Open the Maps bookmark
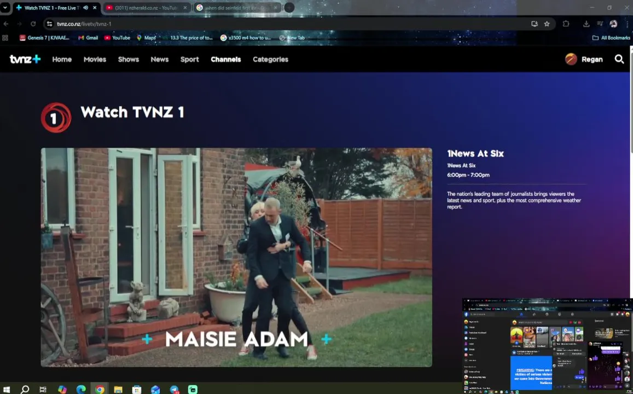 coord(146,38)
